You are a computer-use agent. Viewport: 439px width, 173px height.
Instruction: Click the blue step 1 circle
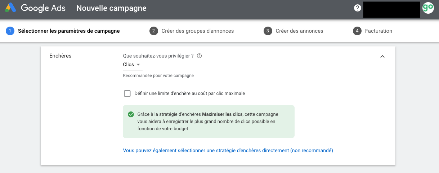coord(10,31)
